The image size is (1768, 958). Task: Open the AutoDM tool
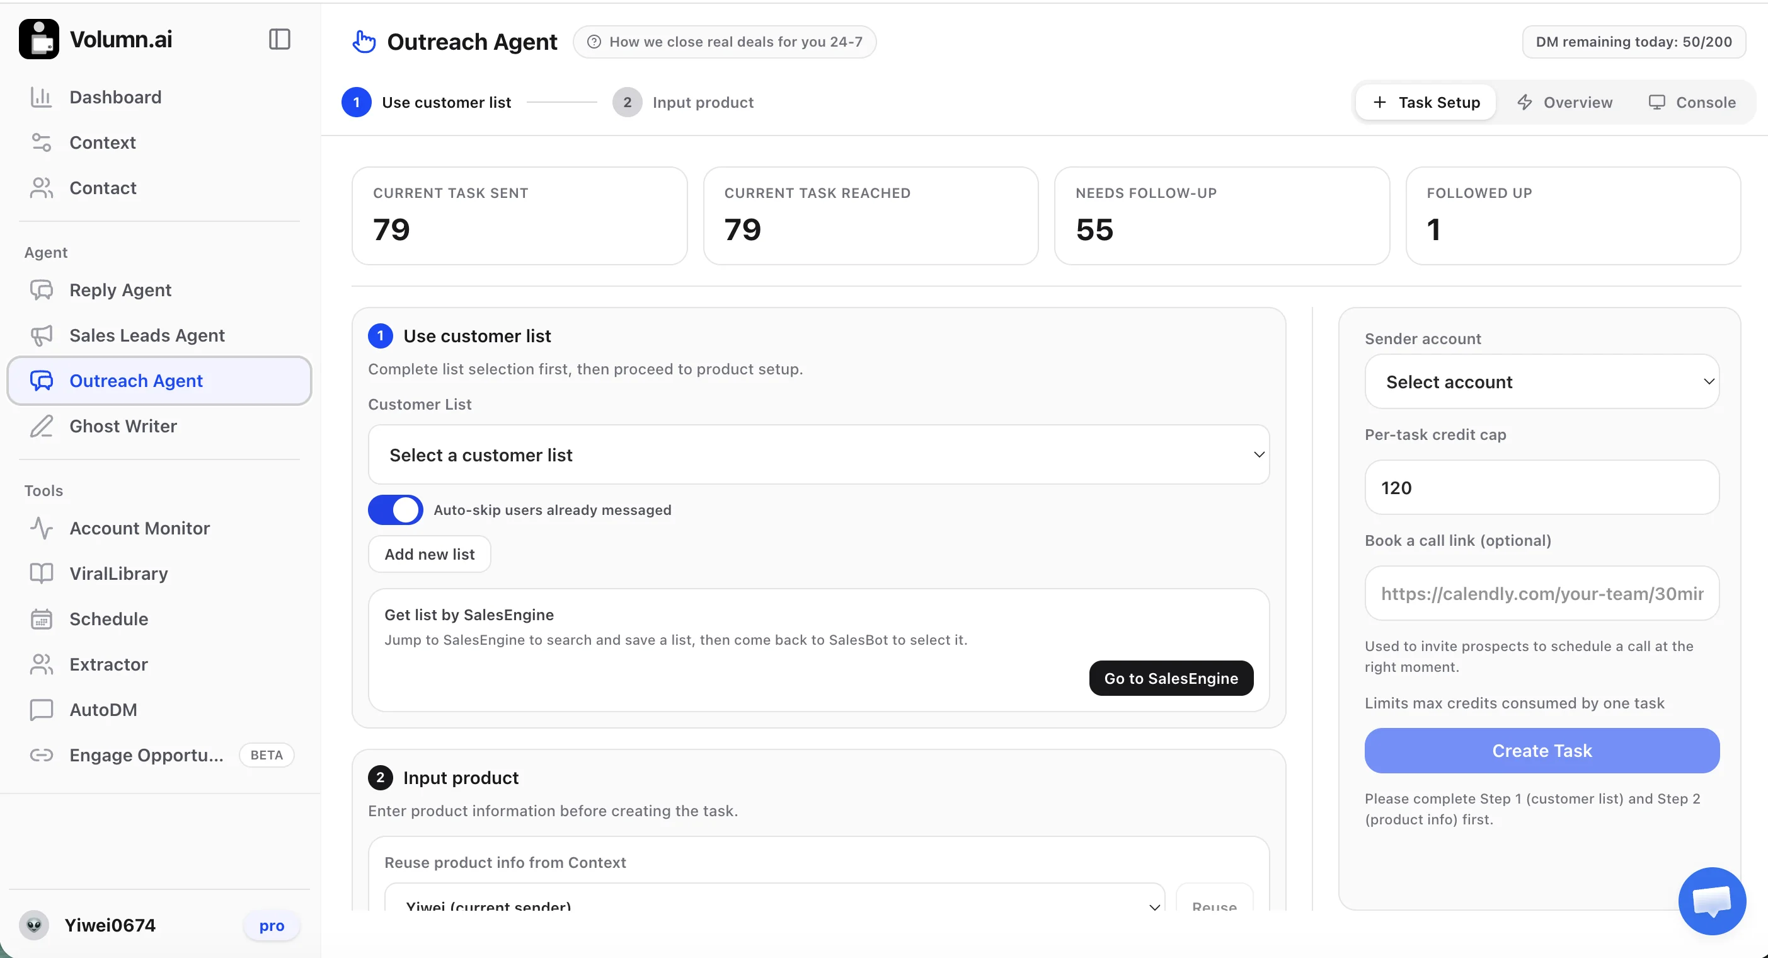click(159, 710)
